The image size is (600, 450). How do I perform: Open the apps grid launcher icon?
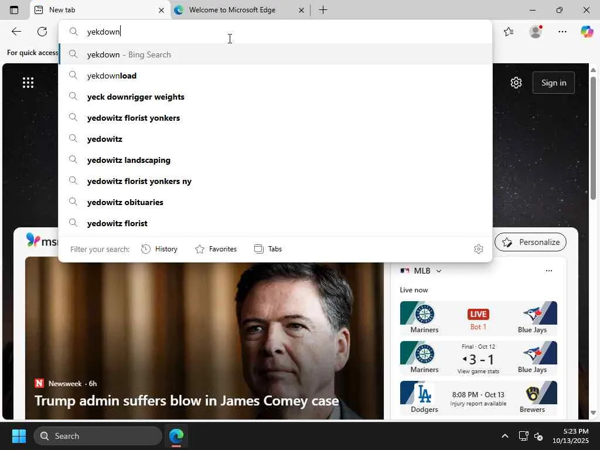[28, 82]
